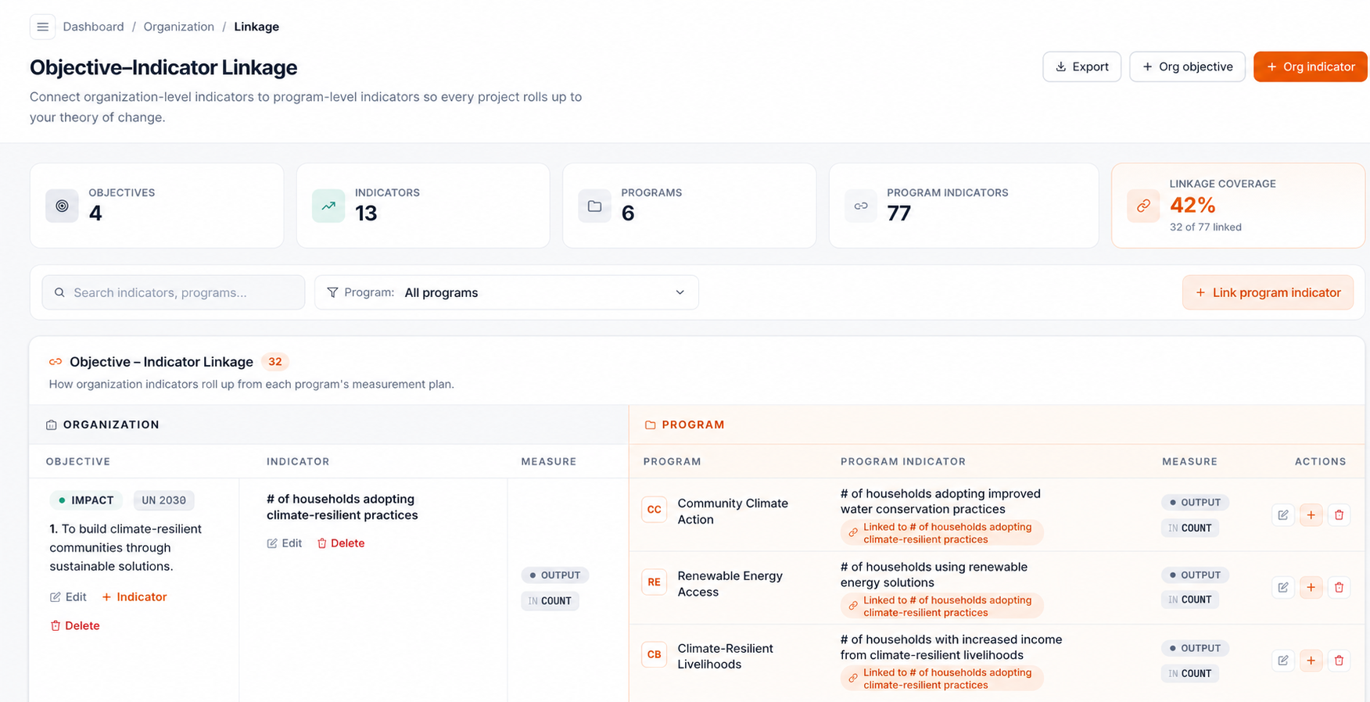Click the filter funnel icon
Image resolution: width=1370 pixels, height=702 pixels.
332,292
